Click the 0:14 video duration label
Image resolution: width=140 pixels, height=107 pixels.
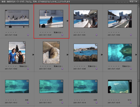[129, 100]
